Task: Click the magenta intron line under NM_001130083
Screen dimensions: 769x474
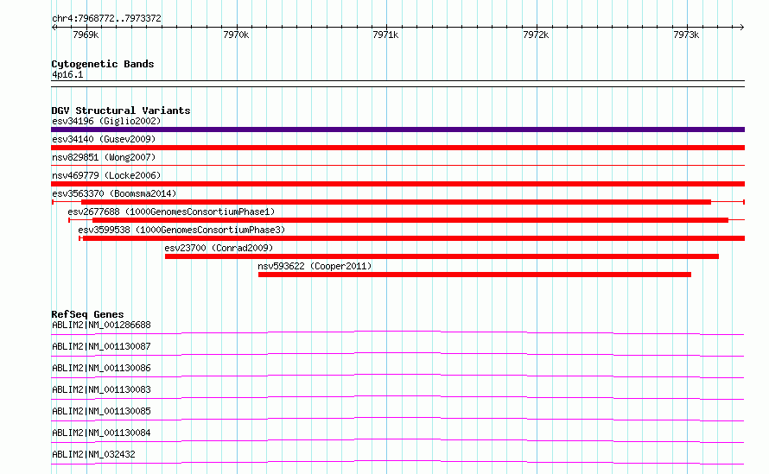Action: (397, 396)
